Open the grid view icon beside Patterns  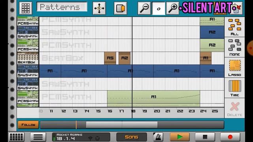tap(26, 8)
